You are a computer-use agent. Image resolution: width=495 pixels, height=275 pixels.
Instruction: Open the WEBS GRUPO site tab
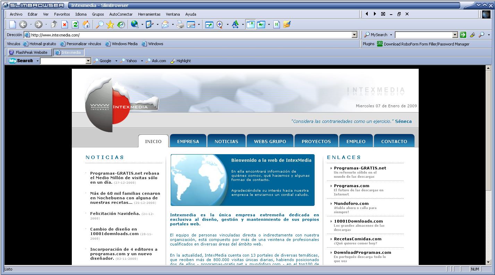[270, 141]
